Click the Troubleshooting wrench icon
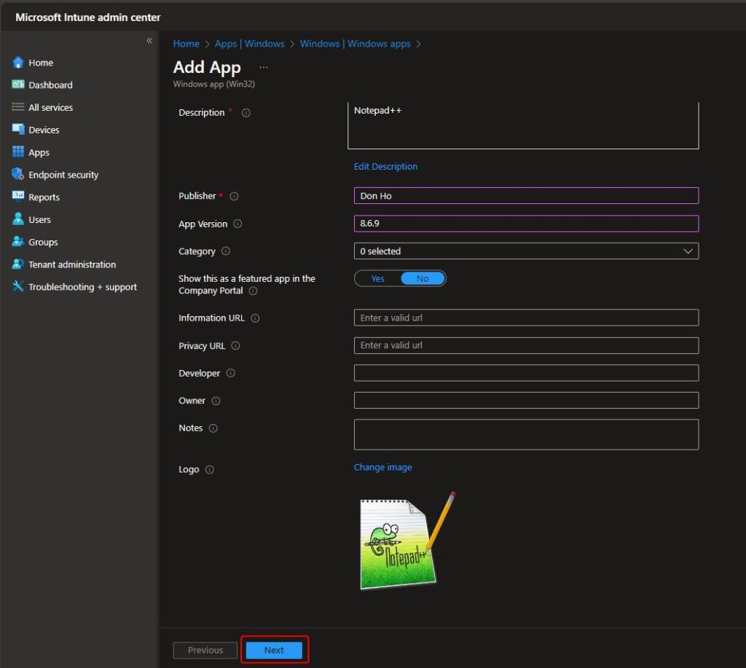Viewport: 746px width, 668px height. pos(18,286)
